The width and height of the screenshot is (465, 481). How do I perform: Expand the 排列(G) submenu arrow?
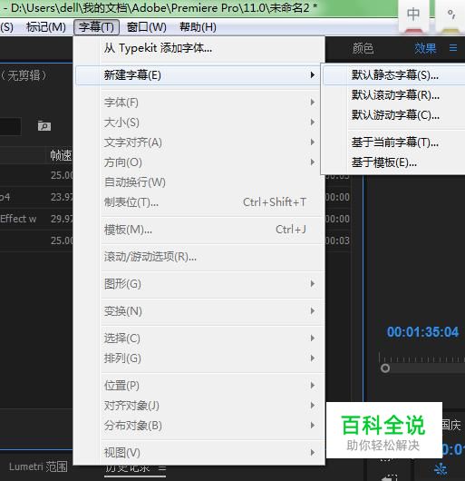313,358
